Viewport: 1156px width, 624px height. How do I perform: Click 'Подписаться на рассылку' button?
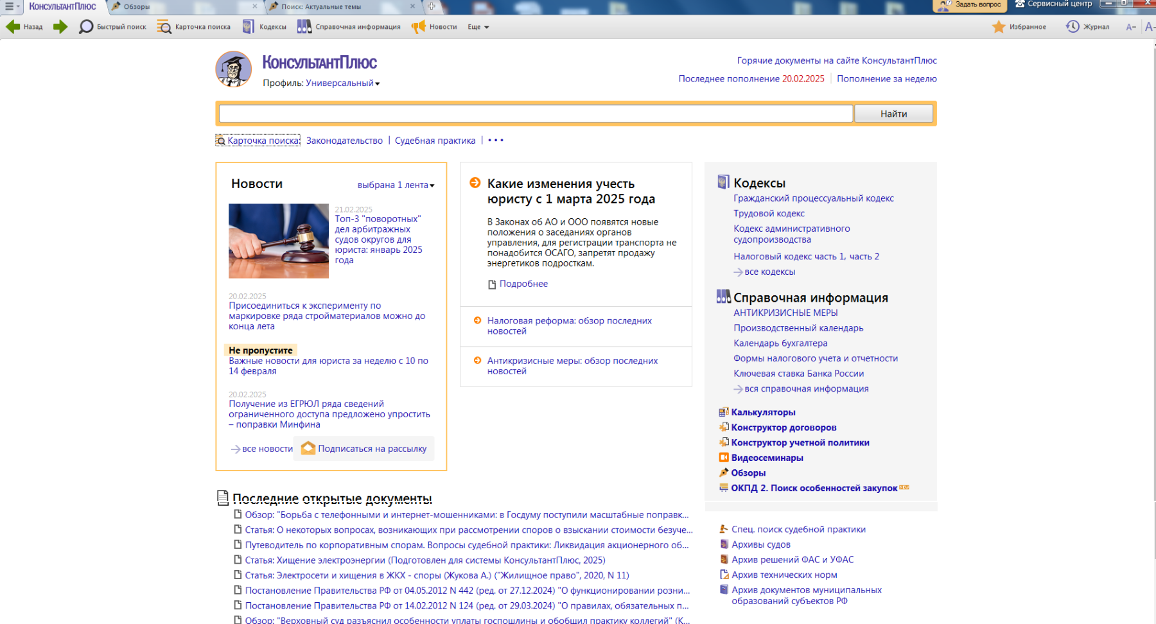point(364,449)
